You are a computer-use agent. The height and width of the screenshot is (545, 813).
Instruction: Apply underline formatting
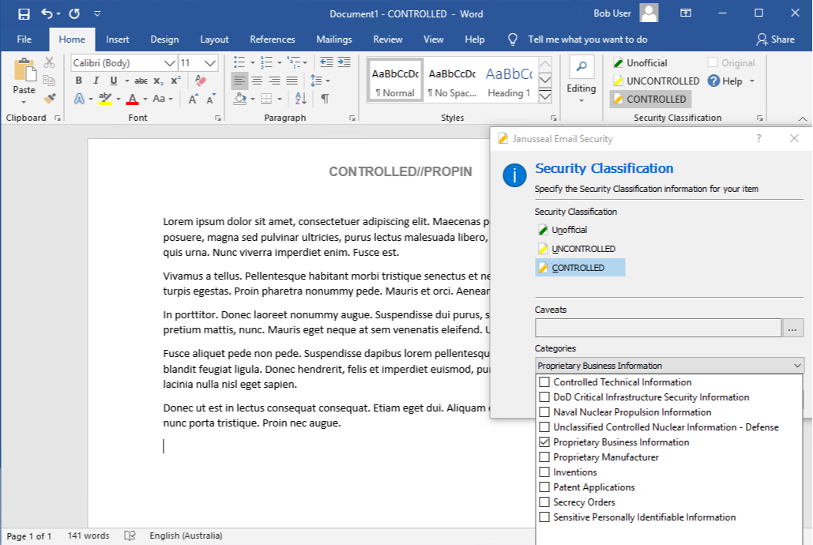point(113,81)
